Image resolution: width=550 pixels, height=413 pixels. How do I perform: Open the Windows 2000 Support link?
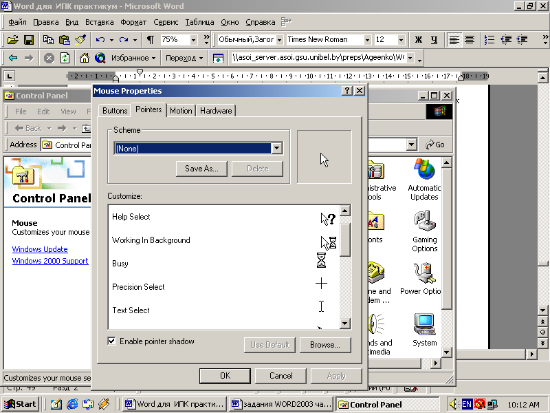point(50,261)
